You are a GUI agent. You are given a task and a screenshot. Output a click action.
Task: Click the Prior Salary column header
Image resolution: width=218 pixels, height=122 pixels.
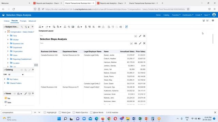coord(140,52)
